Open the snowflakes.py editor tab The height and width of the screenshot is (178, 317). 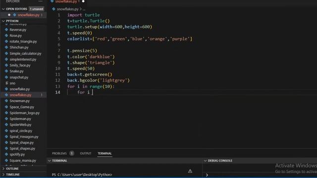tap(66, 1)
